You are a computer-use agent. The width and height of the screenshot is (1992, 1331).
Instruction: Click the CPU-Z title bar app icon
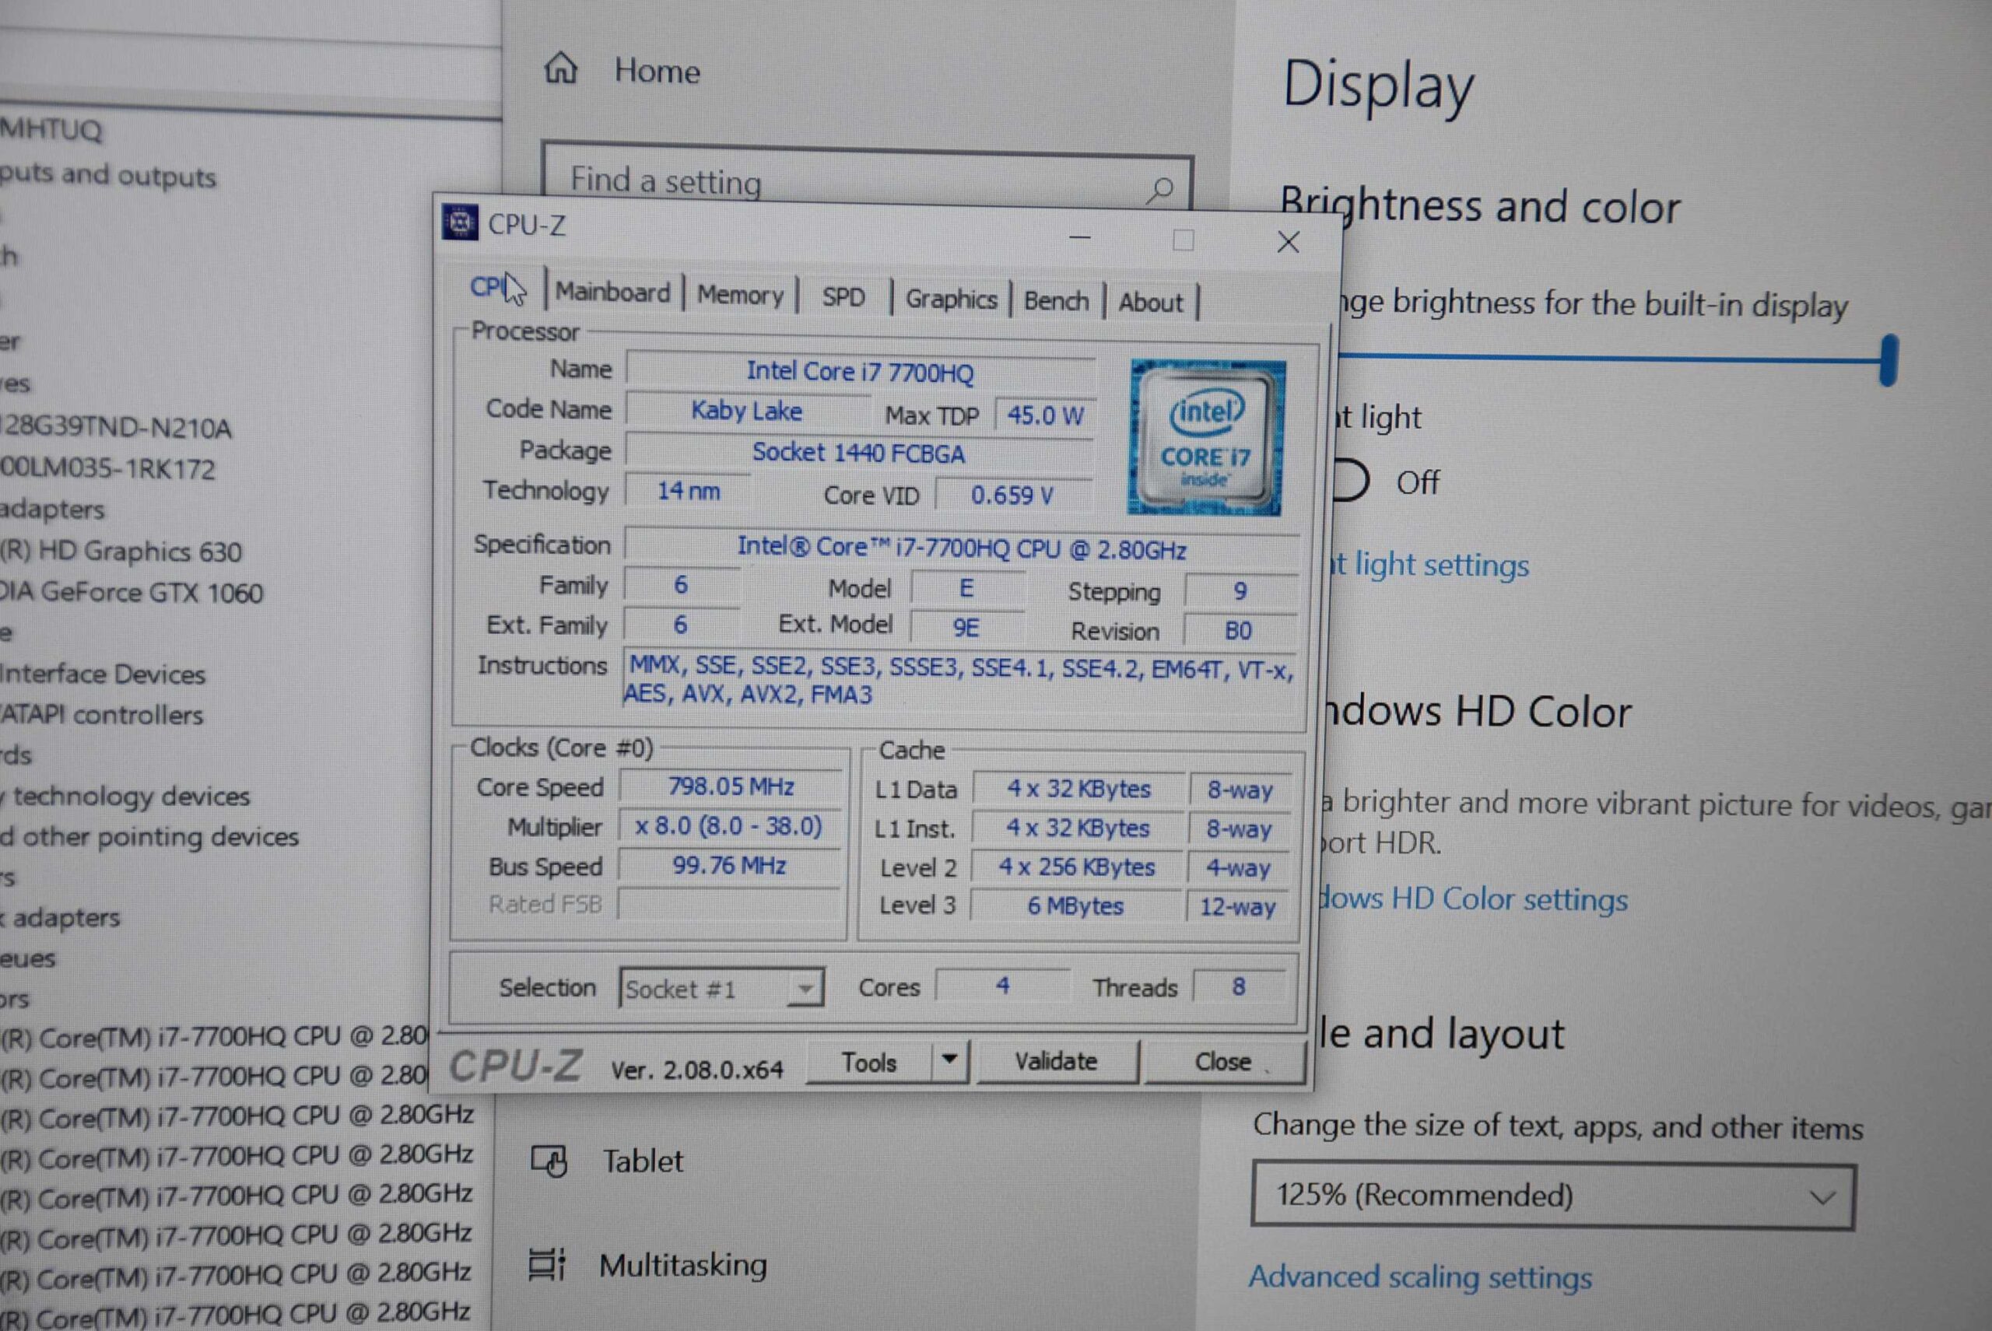coord(460,223)
